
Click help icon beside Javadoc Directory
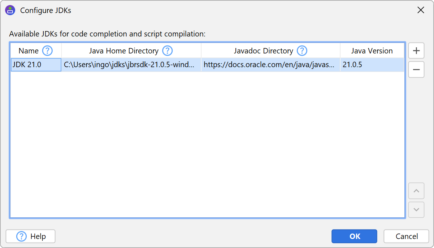point(302,51)
